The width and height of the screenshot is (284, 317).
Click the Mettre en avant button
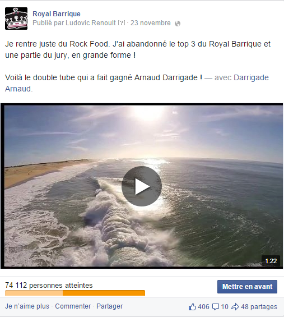[247, 287]
